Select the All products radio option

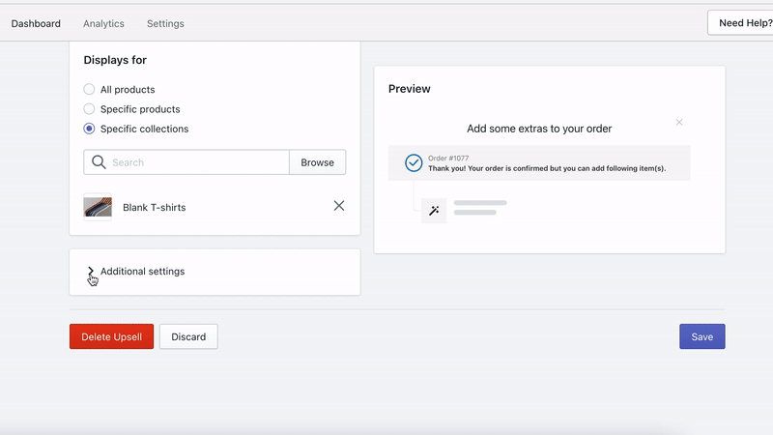[x=89, y=89]
